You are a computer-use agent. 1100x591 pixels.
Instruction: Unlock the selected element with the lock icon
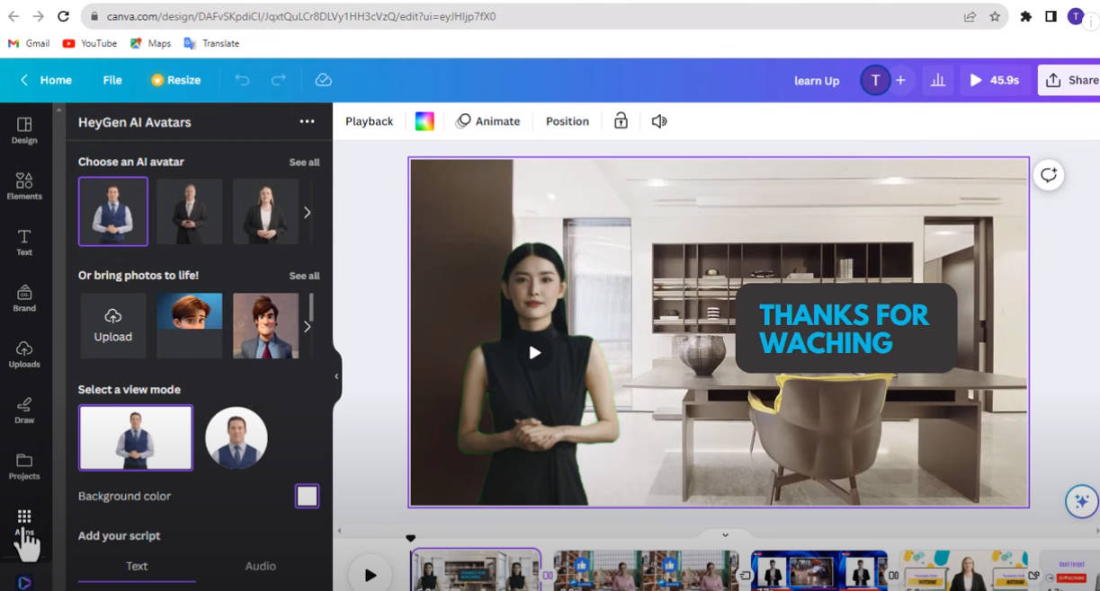pos(620,120)
